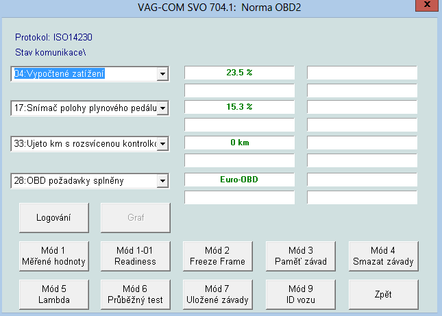Click the 23.5 % value field

point(239,73)
